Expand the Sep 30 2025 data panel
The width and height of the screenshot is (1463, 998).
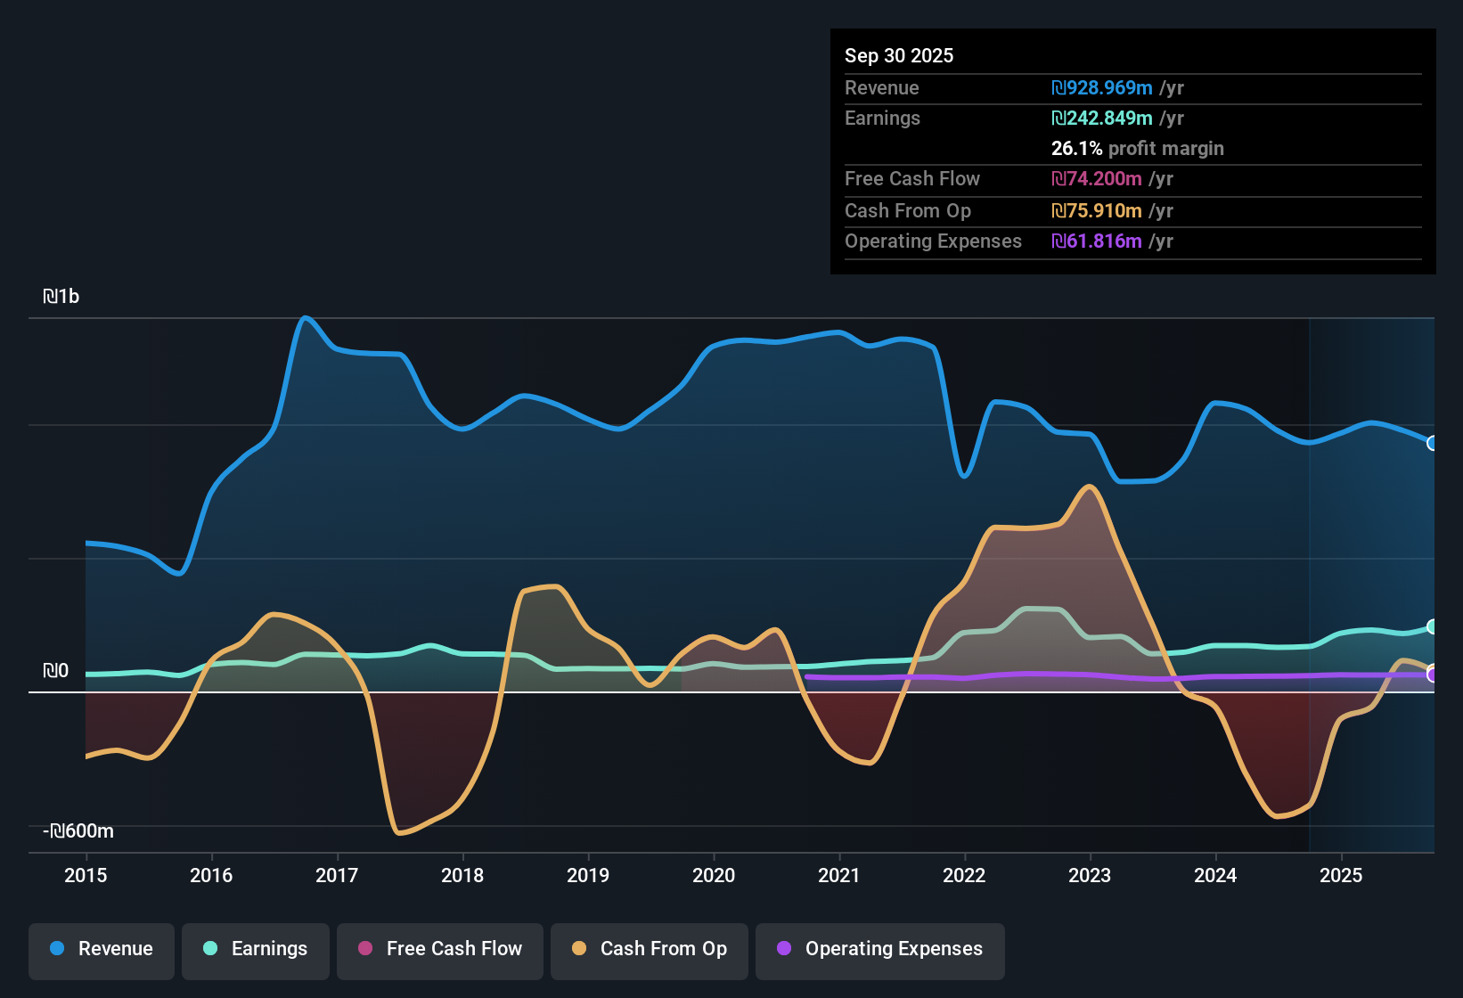pos(899,55)
